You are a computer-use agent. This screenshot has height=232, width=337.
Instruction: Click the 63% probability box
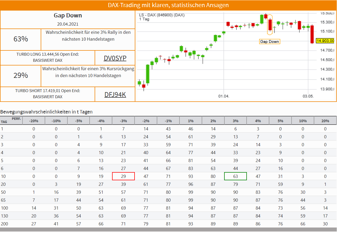pos(21,39)
